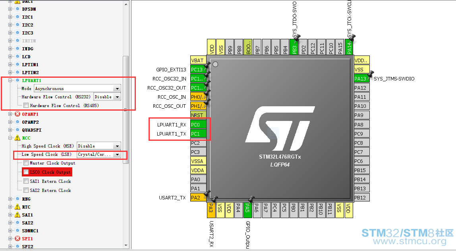Select the LPTIM2 tree item label

pos(30,73)
